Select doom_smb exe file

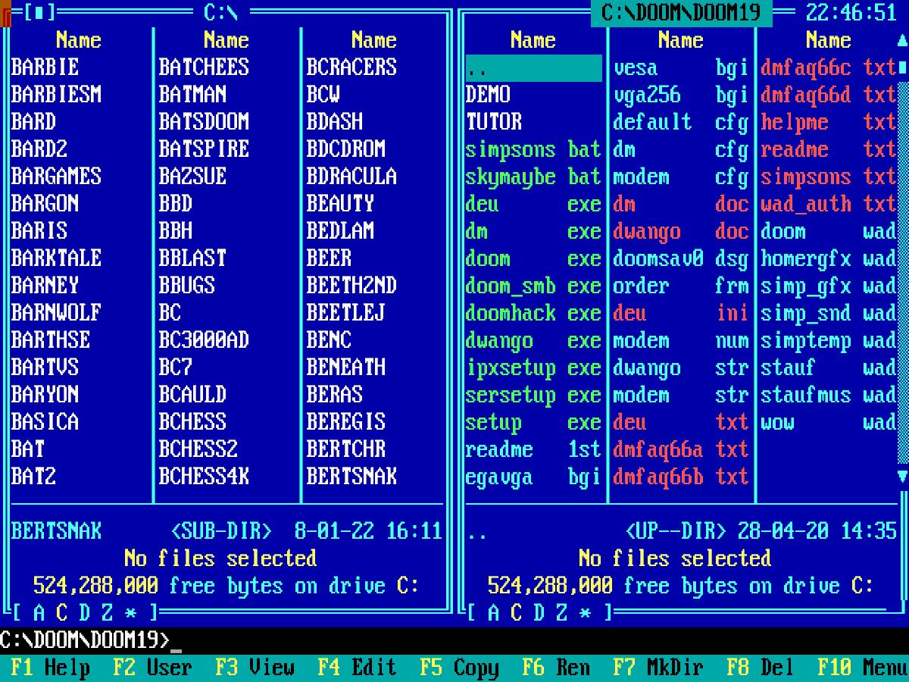pyautogui.click(x=534, y=286)
